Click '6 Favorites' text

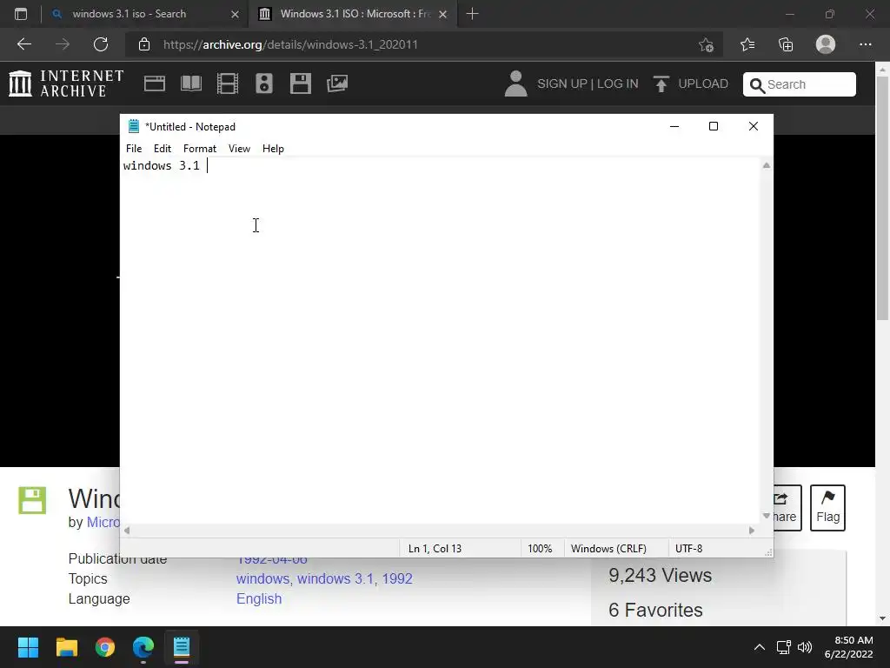coord(655,610)
